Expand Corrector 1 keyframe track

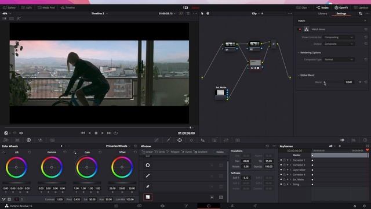290,160
